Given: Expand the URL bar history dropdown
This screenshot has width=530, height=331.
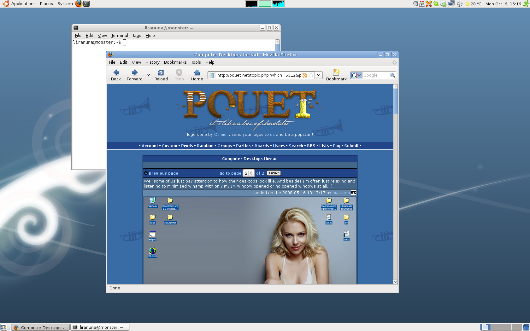Looking at the screenshot, I should (319, 75).
